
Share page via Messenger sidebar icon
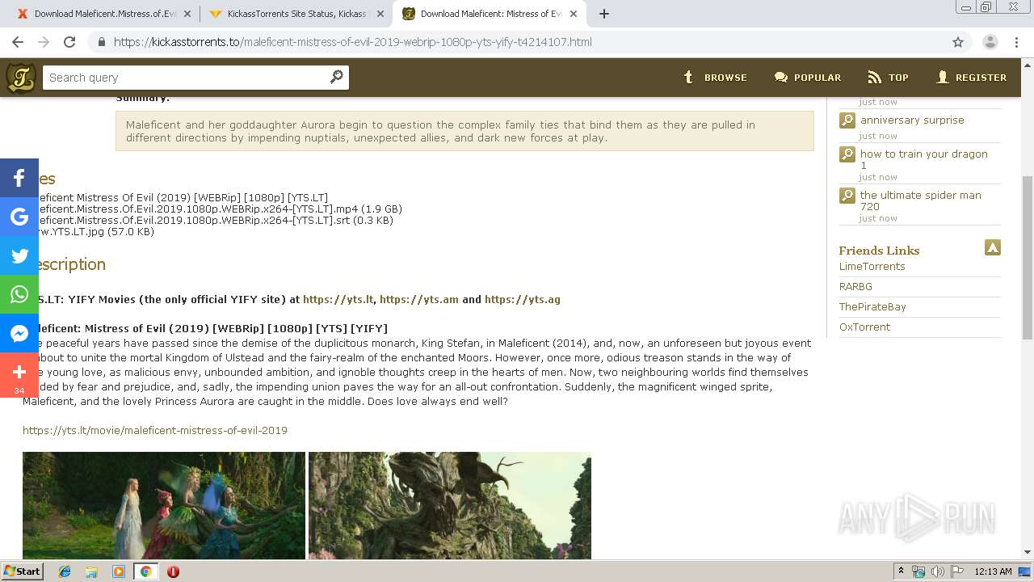(x=19, y=333)
